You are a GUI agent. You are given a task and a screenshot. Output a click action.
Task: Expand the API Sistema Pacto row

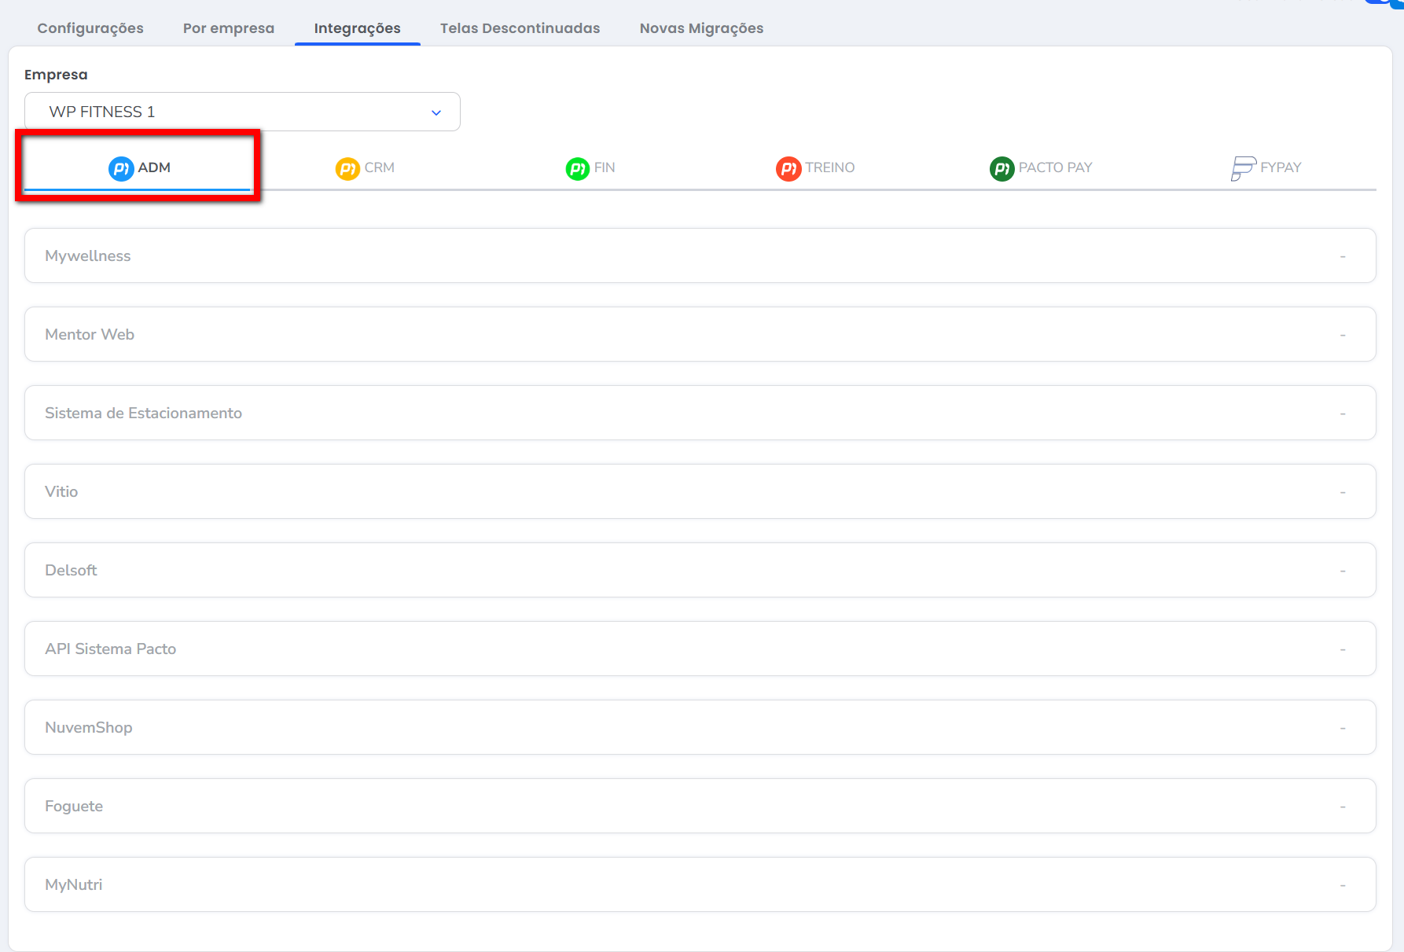pos(700,649)
